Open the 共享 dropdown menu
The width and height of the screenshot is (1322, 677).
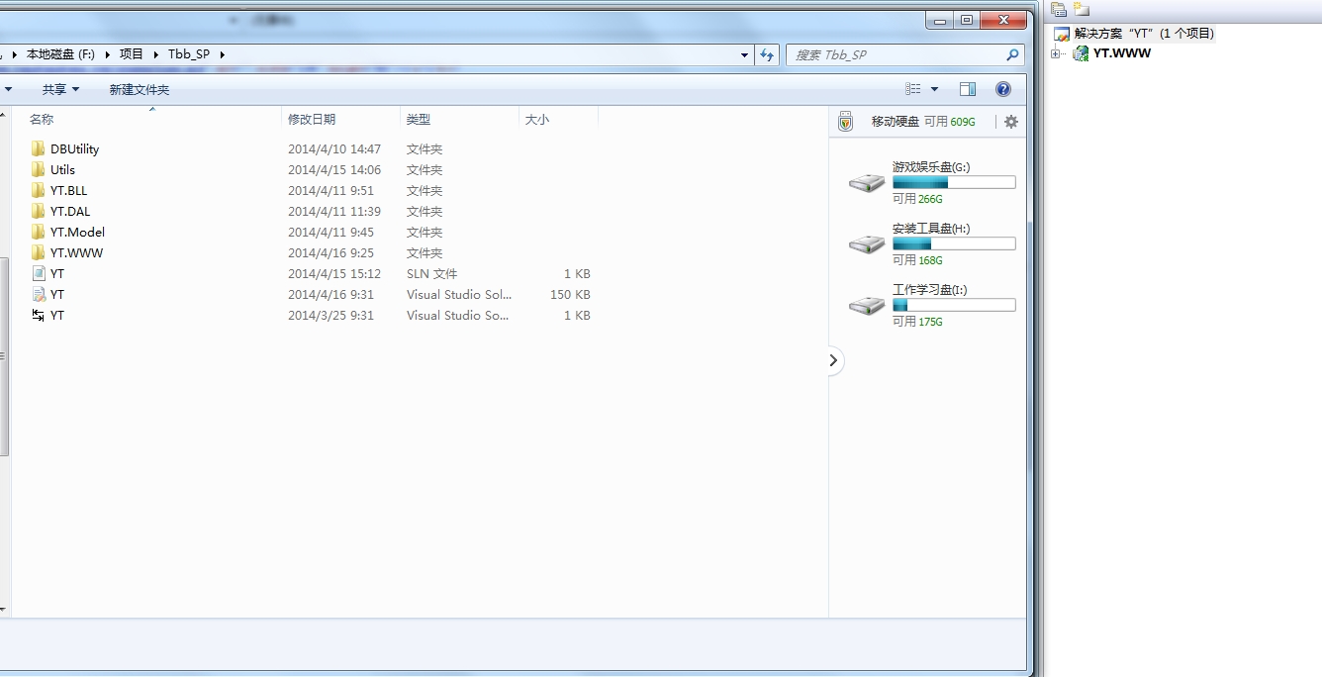[x=60, y=89]
